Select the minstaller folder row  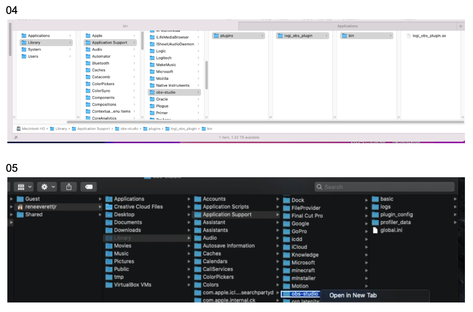click(325, 278)
